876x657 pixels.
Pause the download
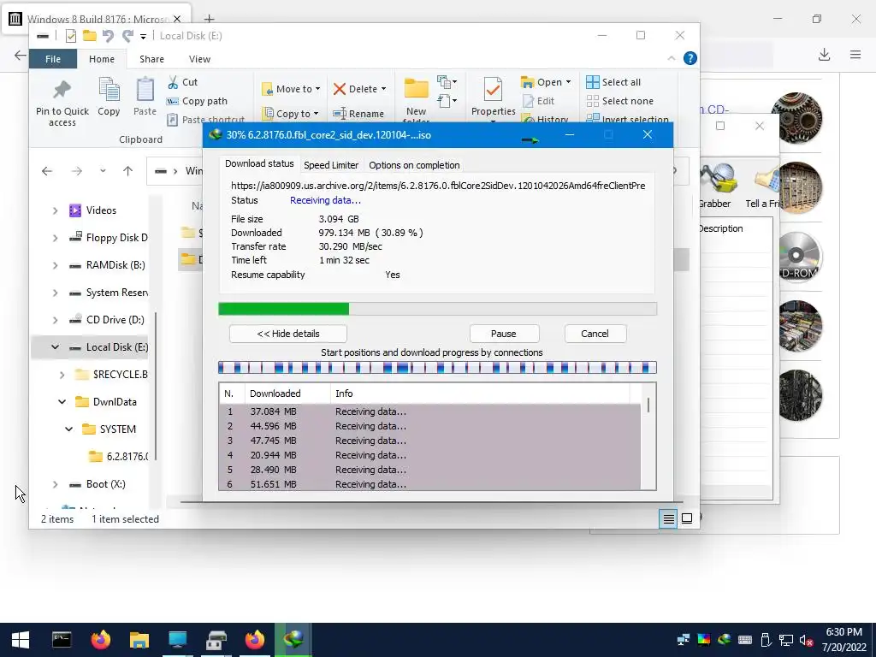[x=504, y=334]
